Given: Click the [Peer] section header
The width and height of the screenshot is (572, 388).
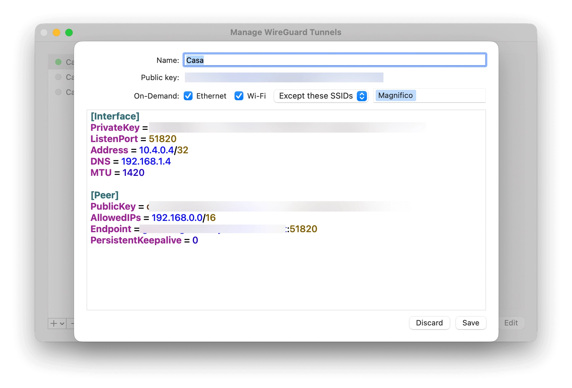Looking at the screenshot, I should (104, 195).
